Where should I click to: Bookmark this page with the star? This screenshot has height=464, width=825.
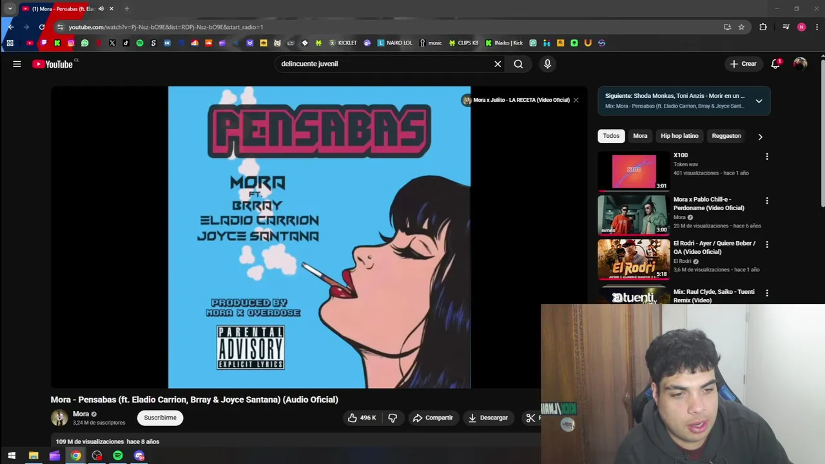point(741,27)
